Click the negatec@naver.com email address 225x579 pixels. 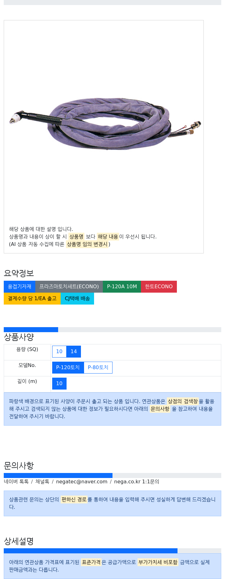click(82, 481)
